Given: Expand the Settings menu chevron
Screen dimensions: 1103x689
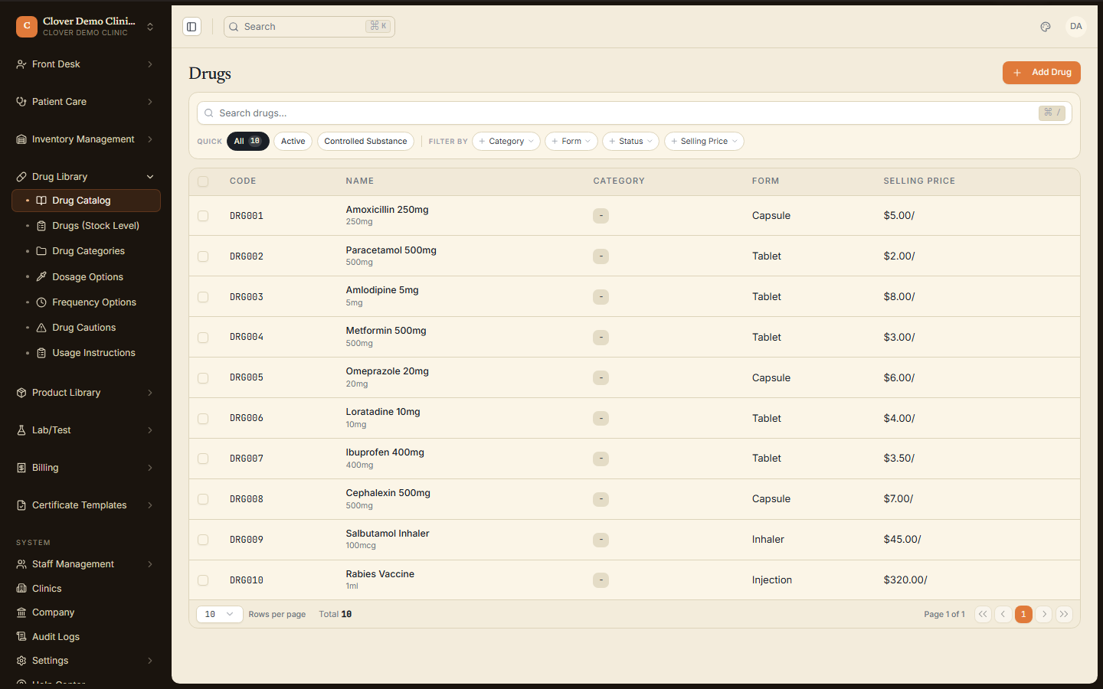Looking at the screenshot, I should pyautogui.click(x=150, y=661).
